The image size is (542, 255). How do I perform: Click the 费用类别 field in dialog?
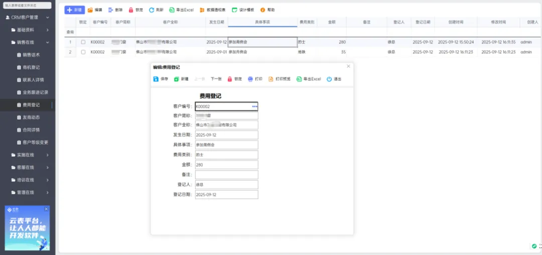tap(227, 155)
